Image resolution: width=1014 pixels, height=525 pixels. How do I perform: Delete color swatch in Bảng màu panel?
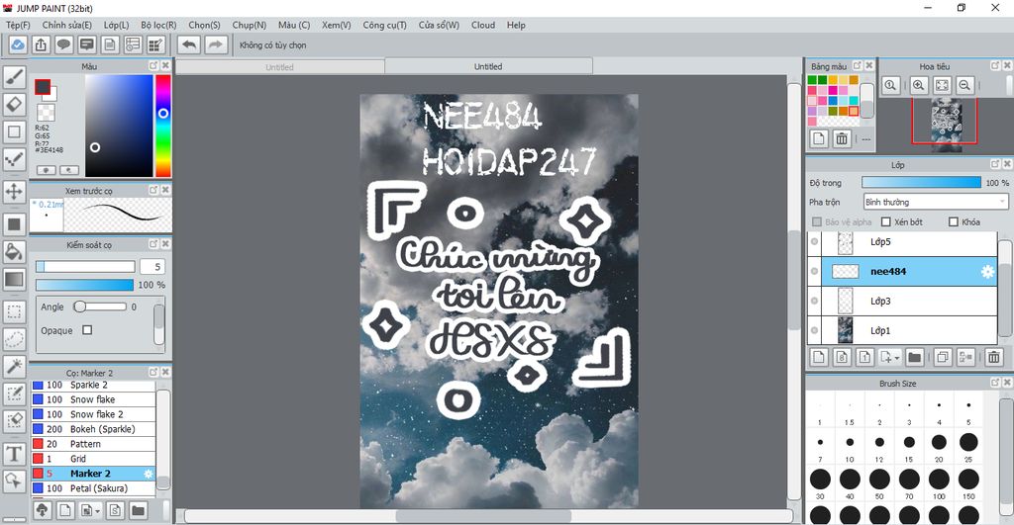(842, 138)
